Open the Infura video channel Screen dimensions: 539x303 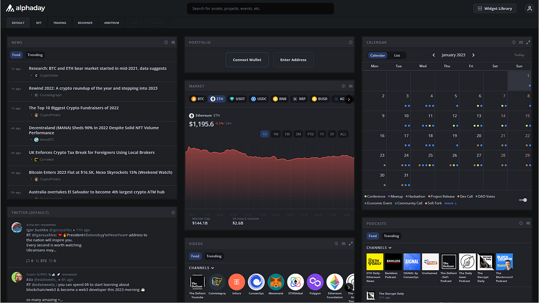(x=236, y=284)
